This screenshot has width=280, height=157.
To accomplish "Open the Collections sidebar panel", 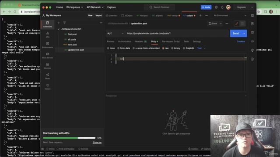I will click(x=48, y=24).
